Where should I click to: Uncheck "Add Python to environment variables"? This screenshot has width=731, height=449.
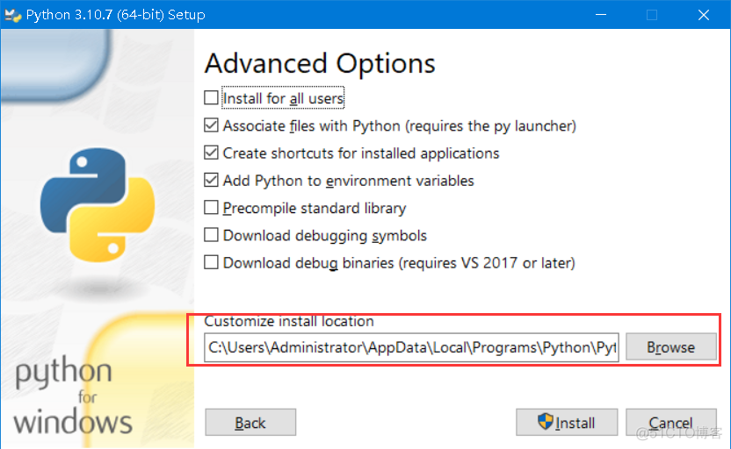(x=211, y=181)
